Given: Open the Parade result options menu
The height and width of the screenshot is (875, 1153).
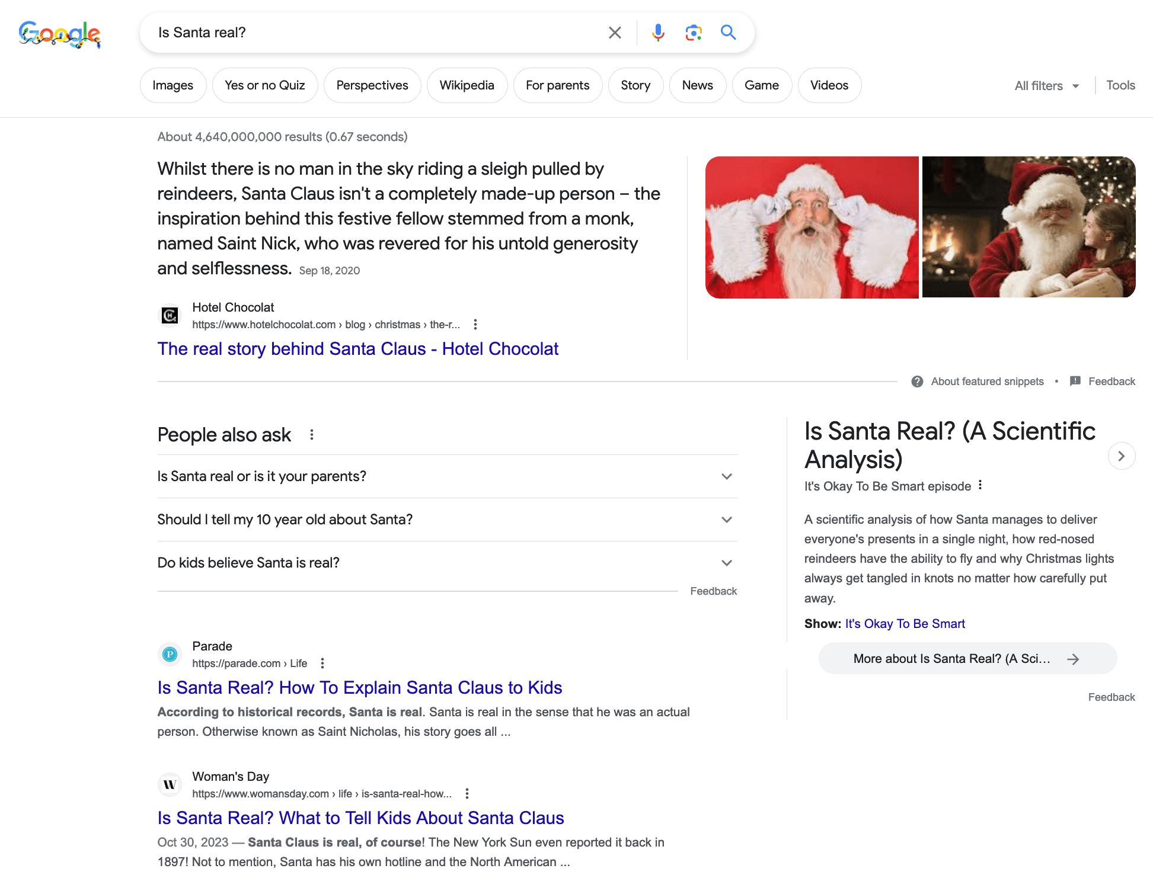Looking at the screenshot, I should [322, 664].
